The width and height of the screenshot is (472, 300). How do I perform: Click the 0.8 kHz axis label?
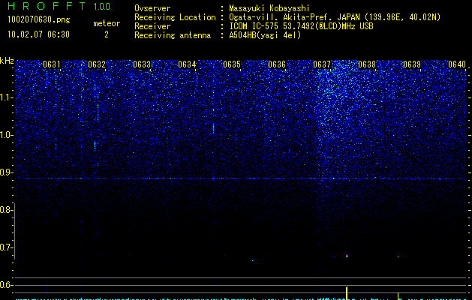pyautogui.click(x=6, y=210)
